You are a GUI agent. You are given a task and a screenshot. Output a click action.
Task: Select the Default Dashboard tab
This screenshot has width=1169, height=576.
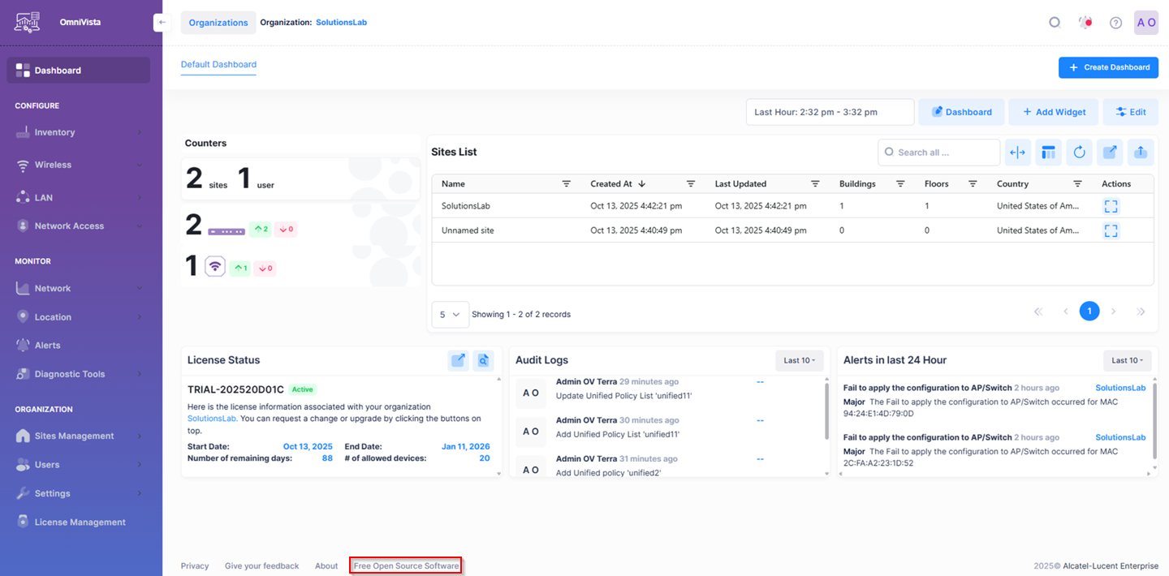click(218, 65)
